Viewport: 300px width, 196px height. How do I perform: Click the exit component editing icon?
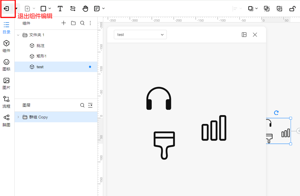[6, 9]
